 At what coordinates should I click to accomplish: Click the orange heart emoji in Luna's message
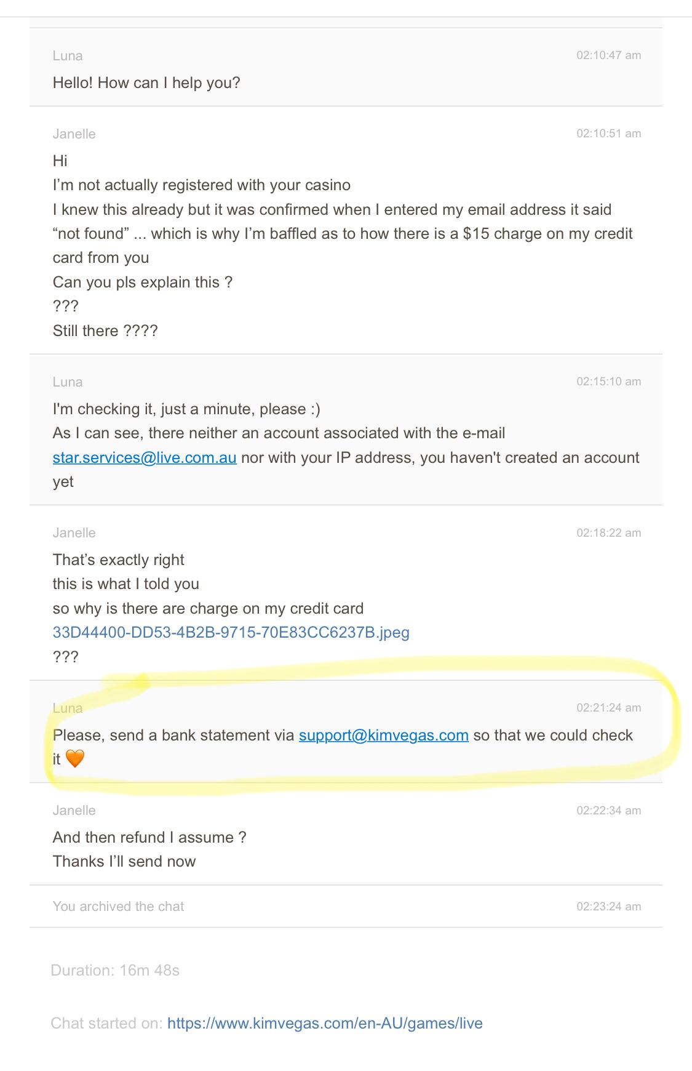pos(74,759)
